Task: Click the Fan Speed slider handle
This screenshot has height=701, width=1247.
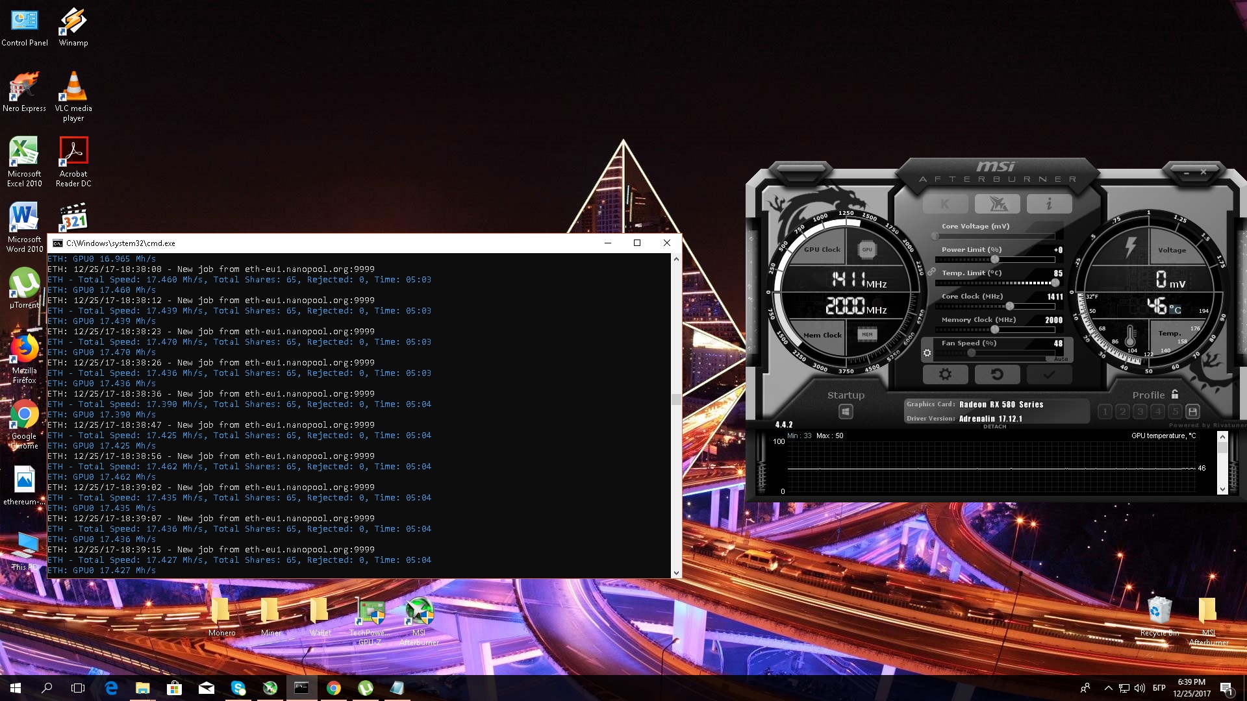Action: (972, 353)
